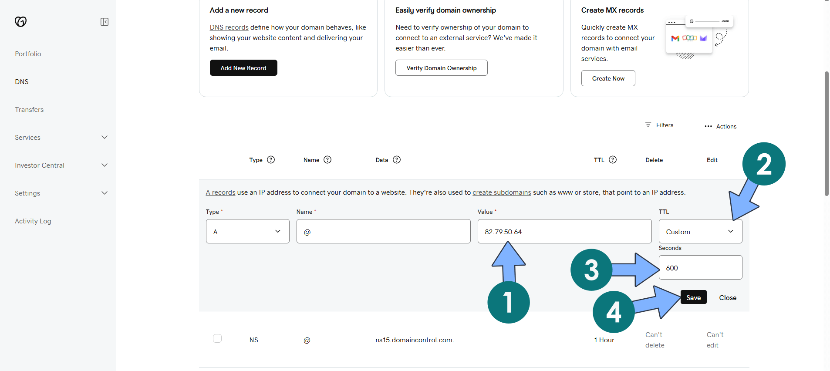Open the DNS records link
Viewport: 830px width, 371px height.
click(229, 27)
